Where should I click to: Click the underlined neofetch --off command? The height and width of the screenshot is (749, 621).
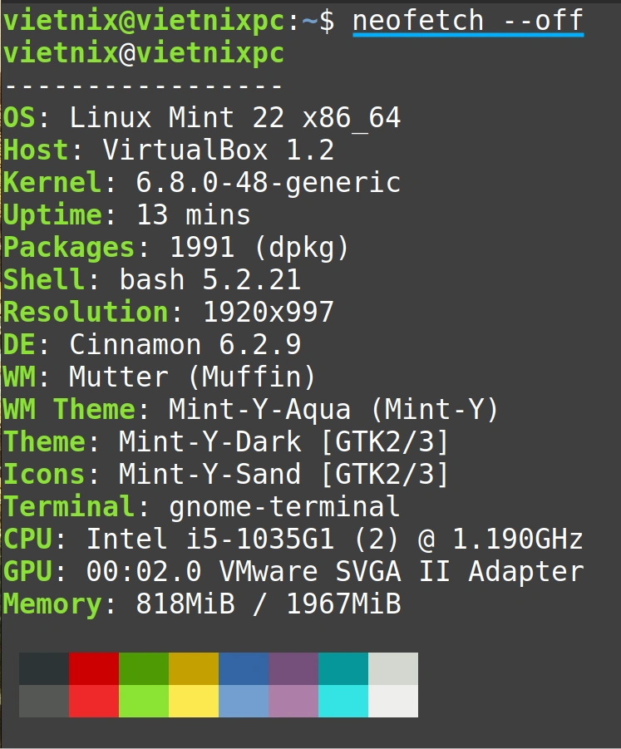point(468,22)
